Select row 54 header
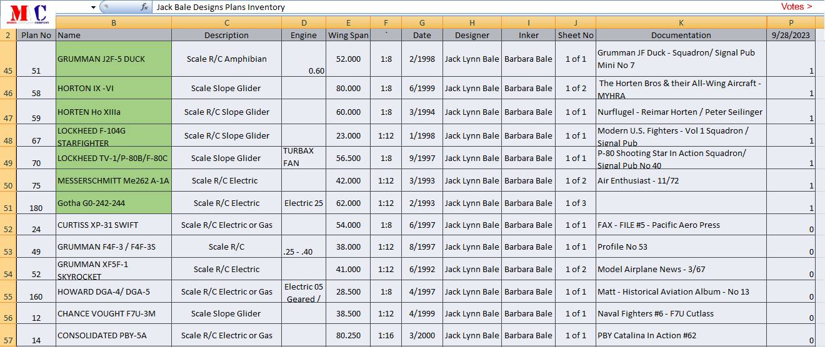Screen dimensions: 825x347 8,269
